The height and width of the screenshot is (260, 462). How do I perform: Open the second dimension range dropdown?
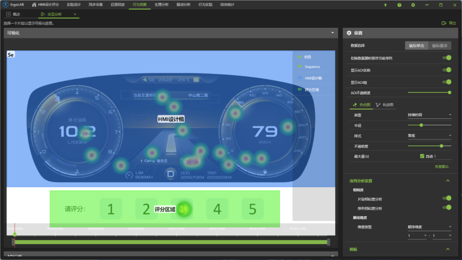click(x=441, y=236)
